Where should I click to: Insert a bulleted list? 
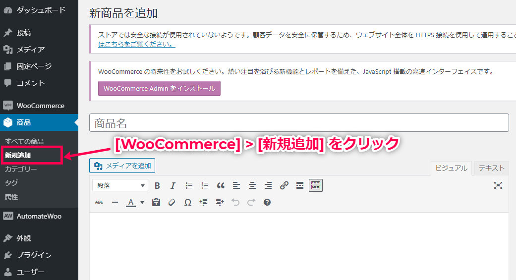189,185
